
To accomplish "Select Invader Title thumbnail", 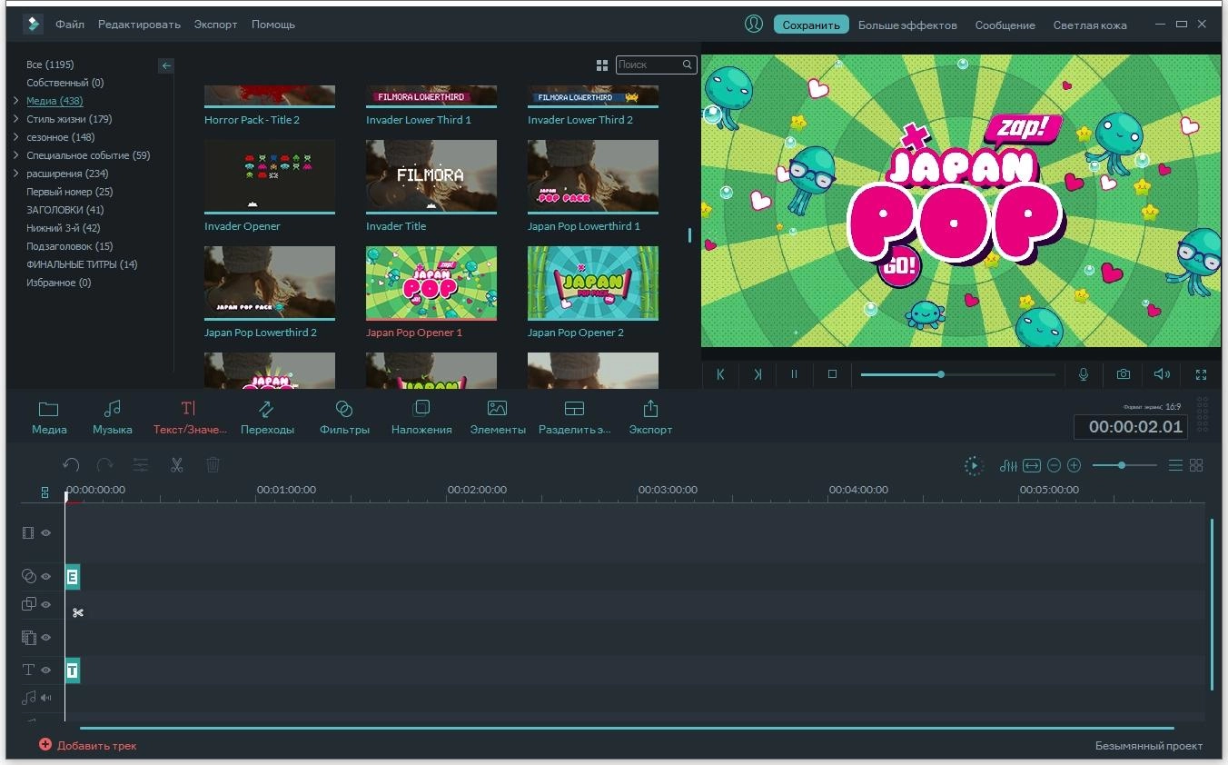I will (431, 176).
